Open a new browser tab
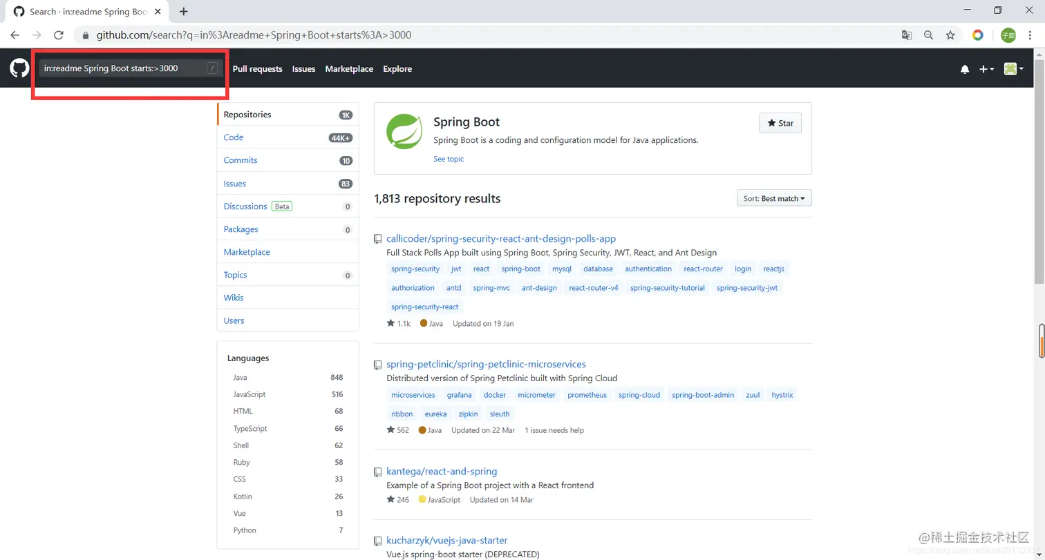The image size is (1045, 560). [x=184, y=12]
